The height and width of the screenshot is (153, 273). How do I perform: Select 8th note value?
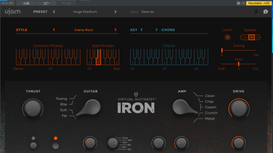point(129,145)
